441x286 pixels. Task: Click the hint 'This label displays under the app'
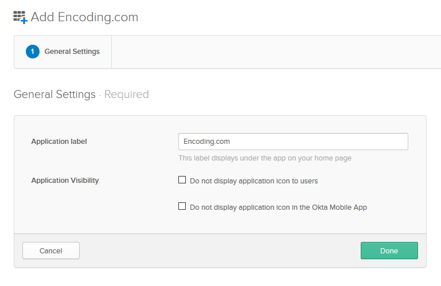pyautogui.click(x=265, y=158)
